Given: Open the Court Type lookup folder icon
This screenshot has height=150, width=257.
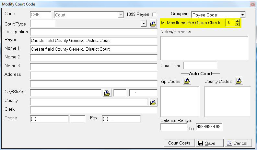Looking at the screenshot, I should (153, 24).
